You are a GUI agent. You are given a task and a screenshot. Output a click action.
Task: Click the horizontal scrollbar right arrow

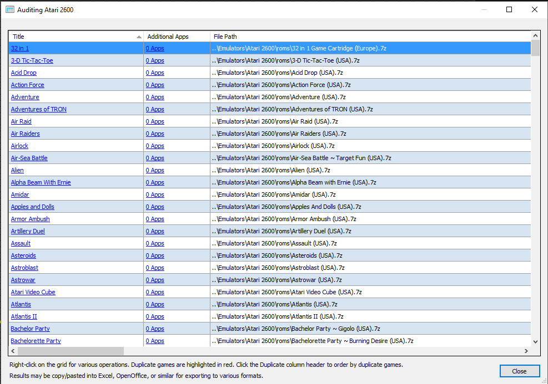526,351
